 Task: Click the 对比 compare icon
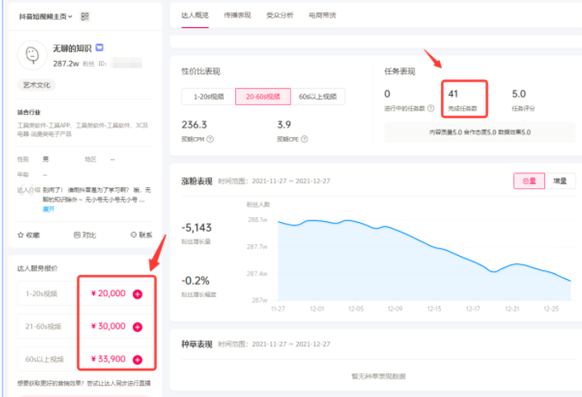click(77, 235)
